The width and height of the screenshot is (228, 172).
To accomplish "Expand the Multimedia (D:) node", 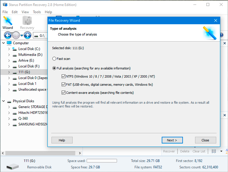I will click(9, 55).
